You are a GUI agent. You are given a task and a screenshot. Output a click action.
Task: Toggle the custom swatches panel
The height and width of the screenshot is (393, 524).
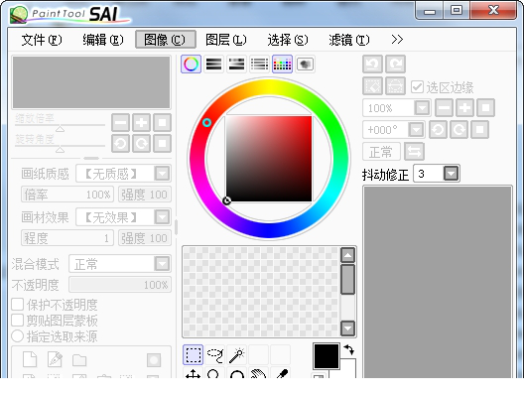click(x=283, y=64)
